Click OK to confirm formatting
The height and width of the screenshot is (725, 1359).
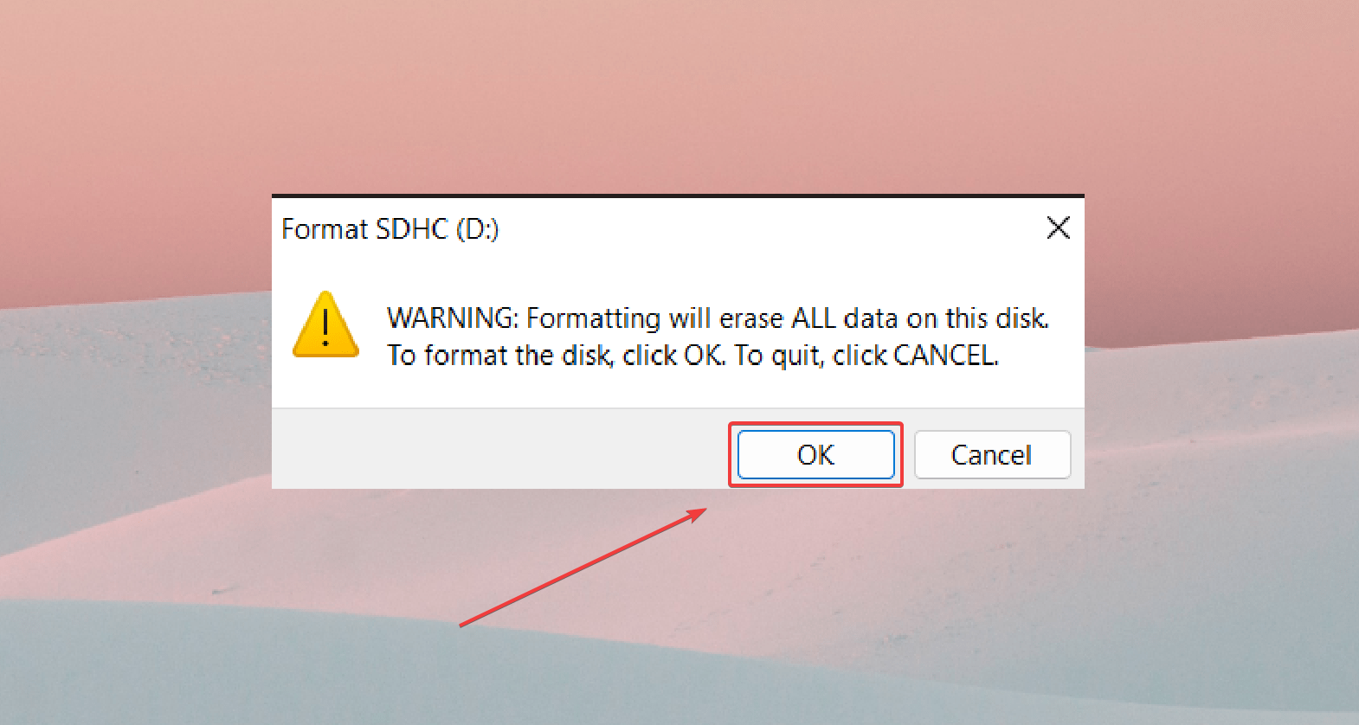coord(815,455)
